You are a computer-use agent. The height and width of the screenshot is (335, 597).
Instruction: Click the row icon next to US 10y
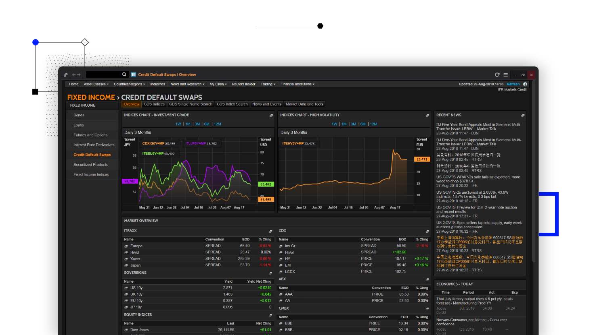(x=126, y=288)
